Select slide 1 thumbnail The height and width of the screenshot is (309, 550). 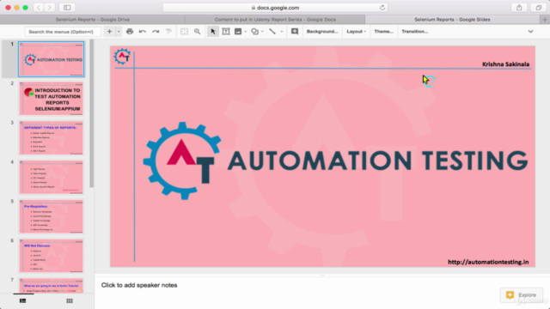(x=52, y=59)
